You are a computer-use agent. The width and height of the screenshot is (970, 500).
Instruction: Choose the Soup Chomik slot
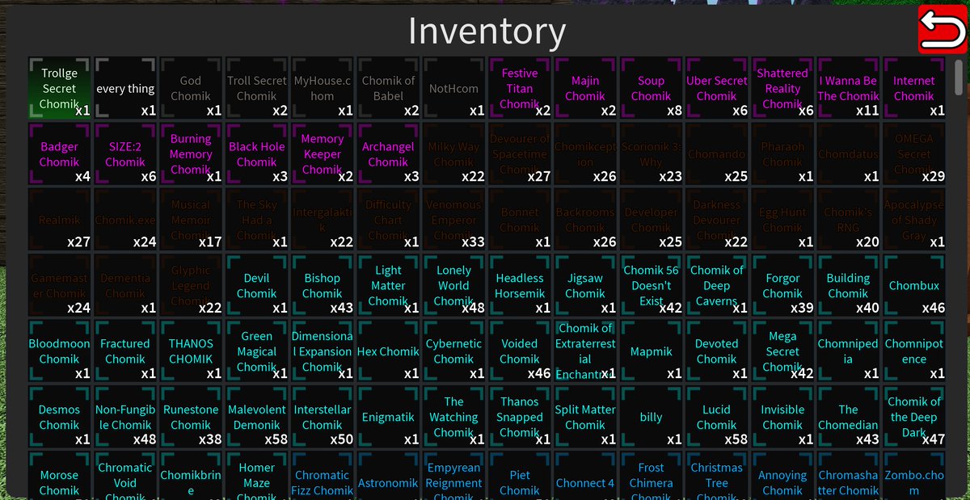coord(651,88)
